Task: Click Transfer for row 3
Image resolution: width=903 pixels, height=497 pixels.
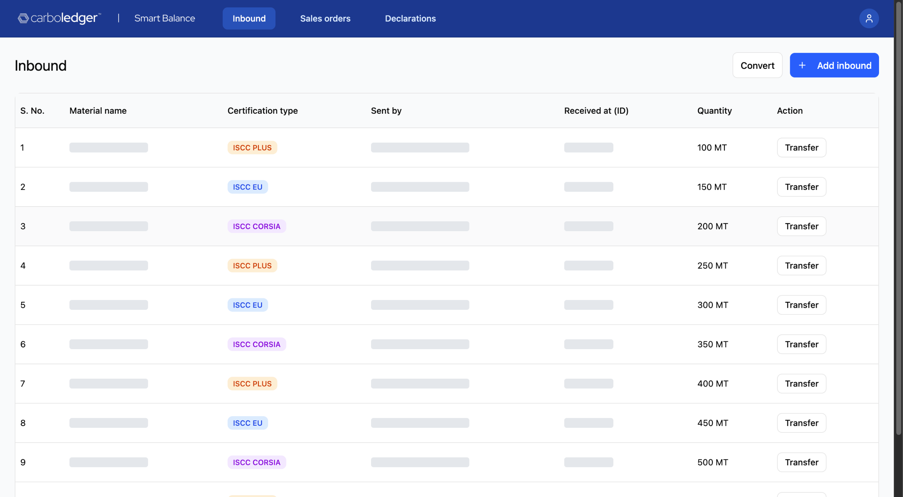Action: 801,226
